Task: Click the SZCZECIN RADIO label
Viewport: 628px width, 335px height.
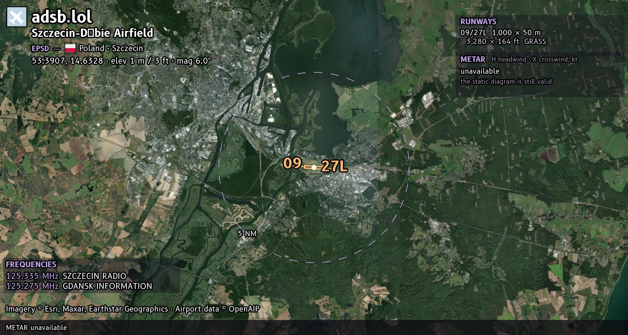Action: [x=94, y=276]
